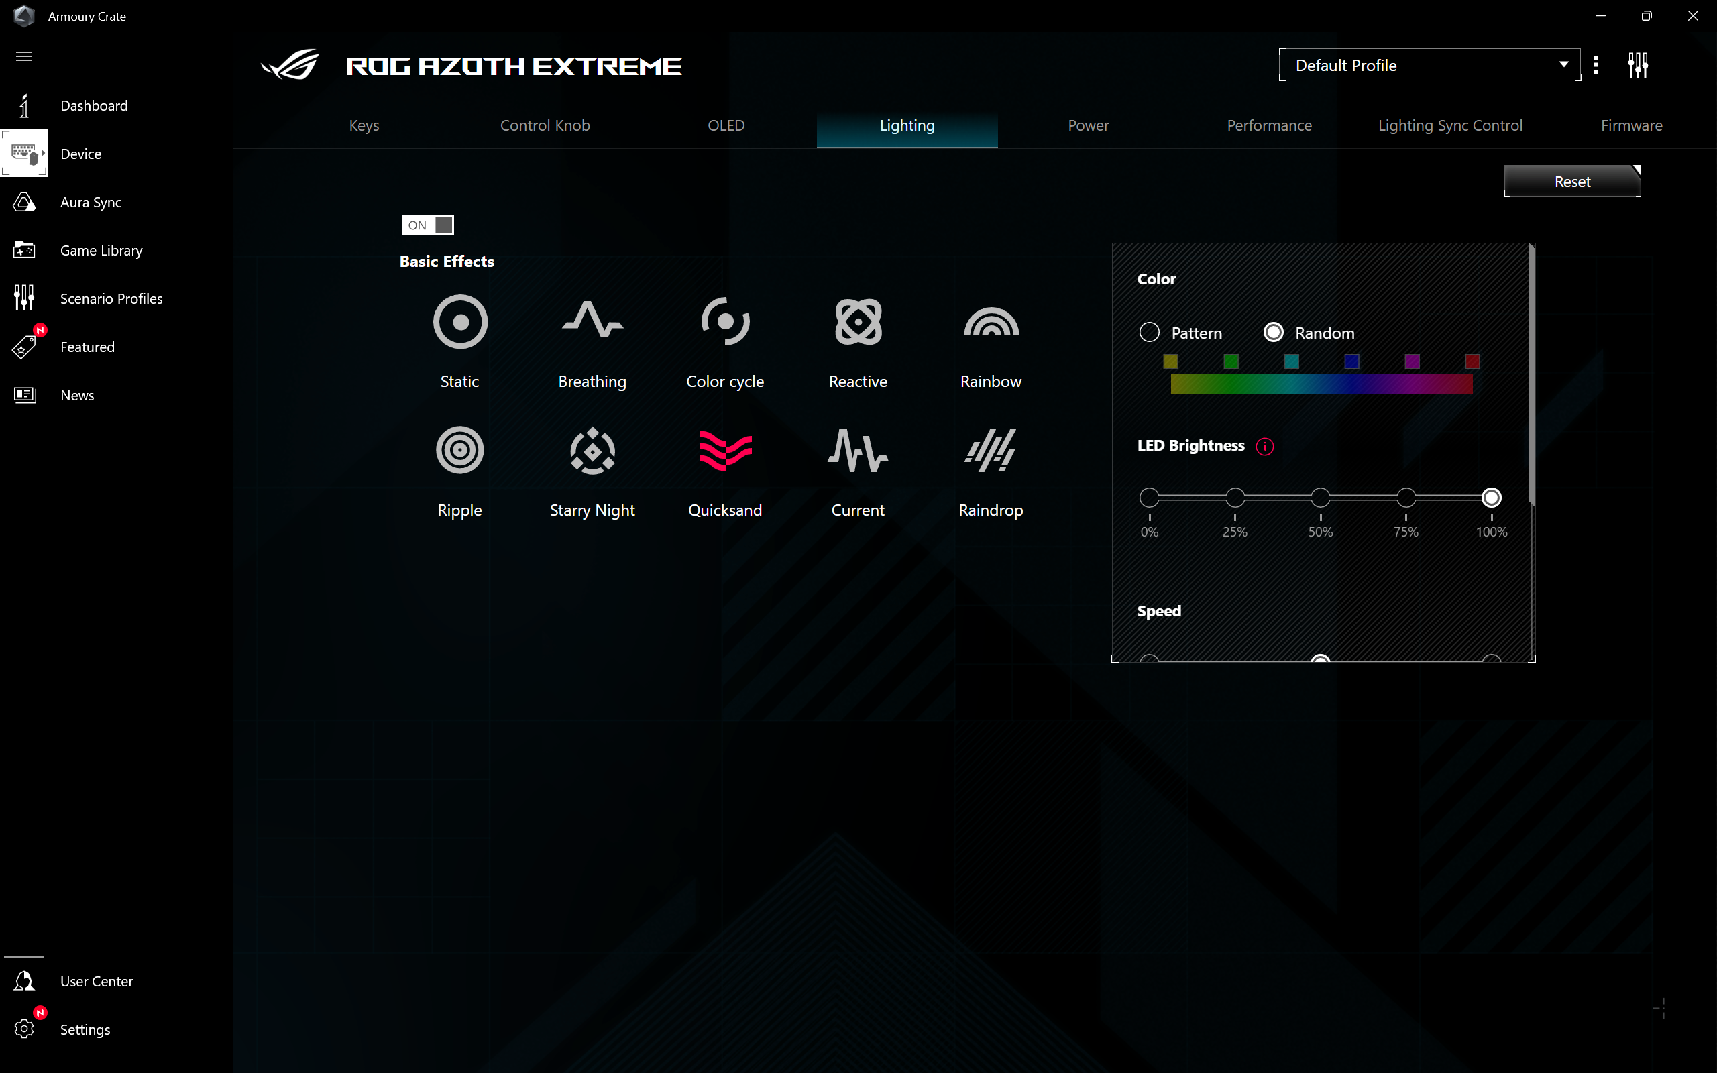Open Aura Sync in the sidebar

pyautogui.click(x=91, y=203)
